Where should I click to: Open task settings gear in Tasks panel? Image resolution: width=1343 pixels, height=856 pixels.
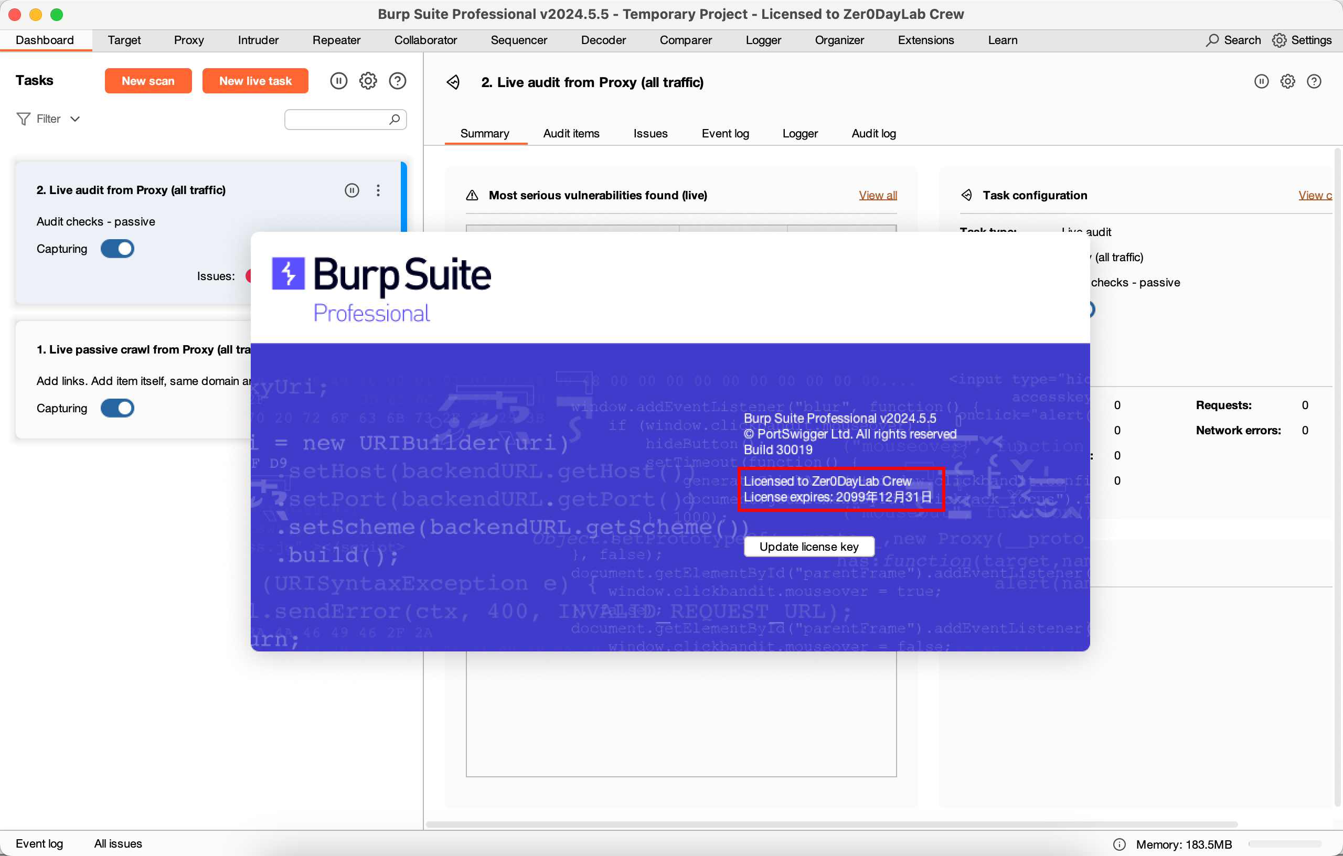tap(368, 81)
